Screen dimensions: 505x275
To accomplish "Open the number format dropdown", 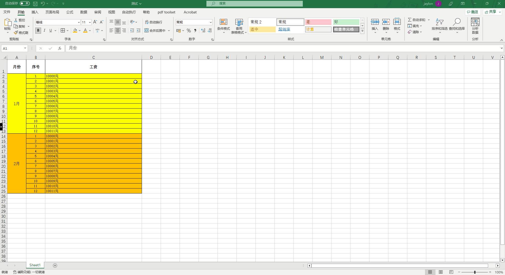I will 211,22.
